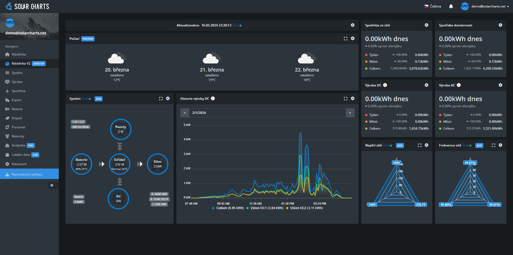This screenshot has width=513, height=255.
Task: Go to Systém page
Action: (x=29, y=73)
